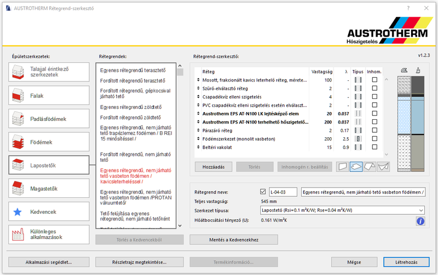Click the colored material preview column
The width and height of the screenshot is (438, 275).
pyautogui.click(x=418, y=124)
